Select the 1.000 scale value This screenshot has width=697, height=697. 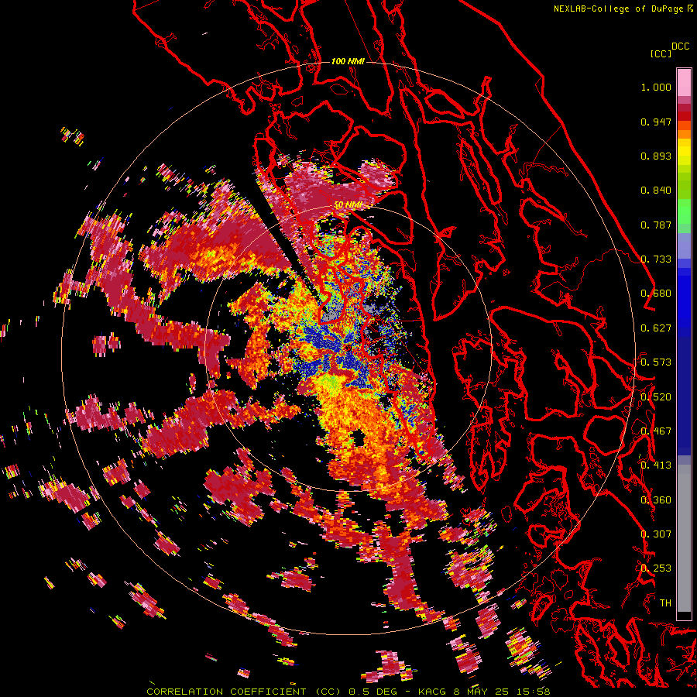click(x=656, y=87)
